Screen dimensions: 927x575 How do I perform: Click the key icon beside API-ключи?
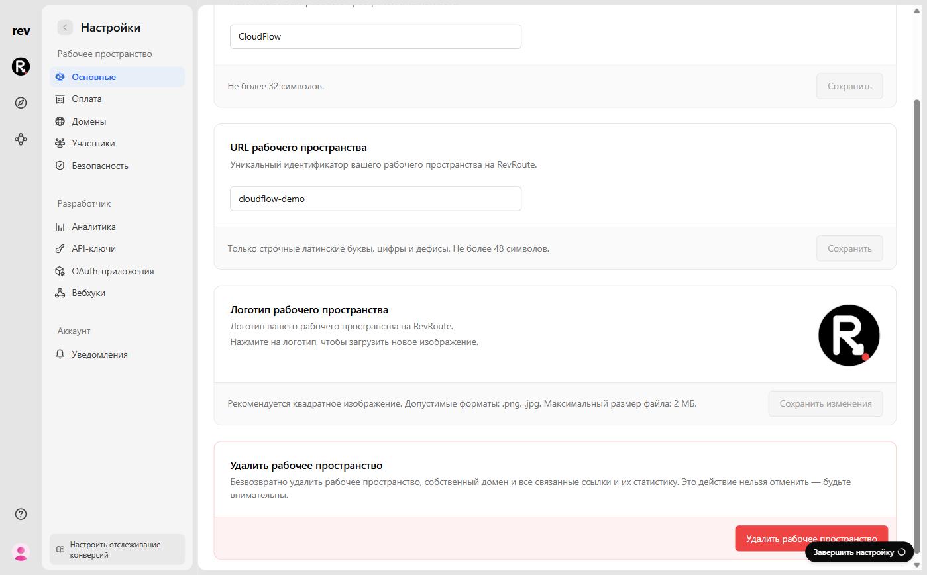[60, 248]
